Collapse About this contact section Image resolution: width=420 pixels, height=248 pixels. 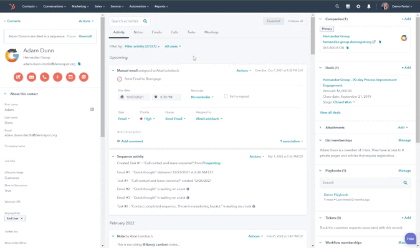[5, 93]
